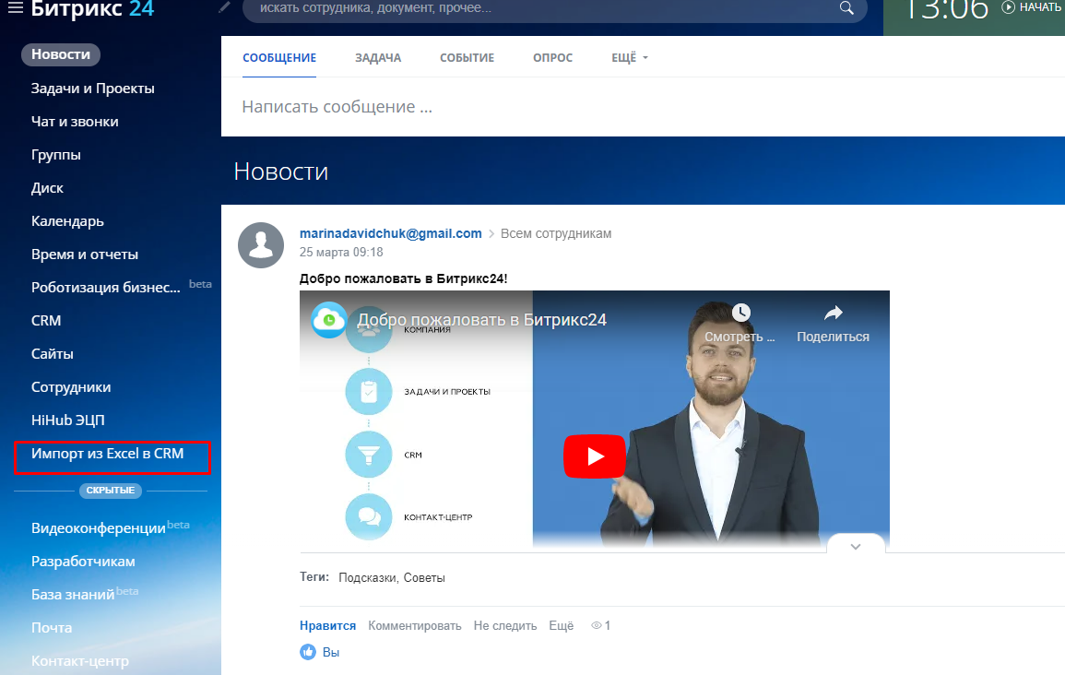
Task: Toggle Нравится like on the post
Action: coord(327,625)
